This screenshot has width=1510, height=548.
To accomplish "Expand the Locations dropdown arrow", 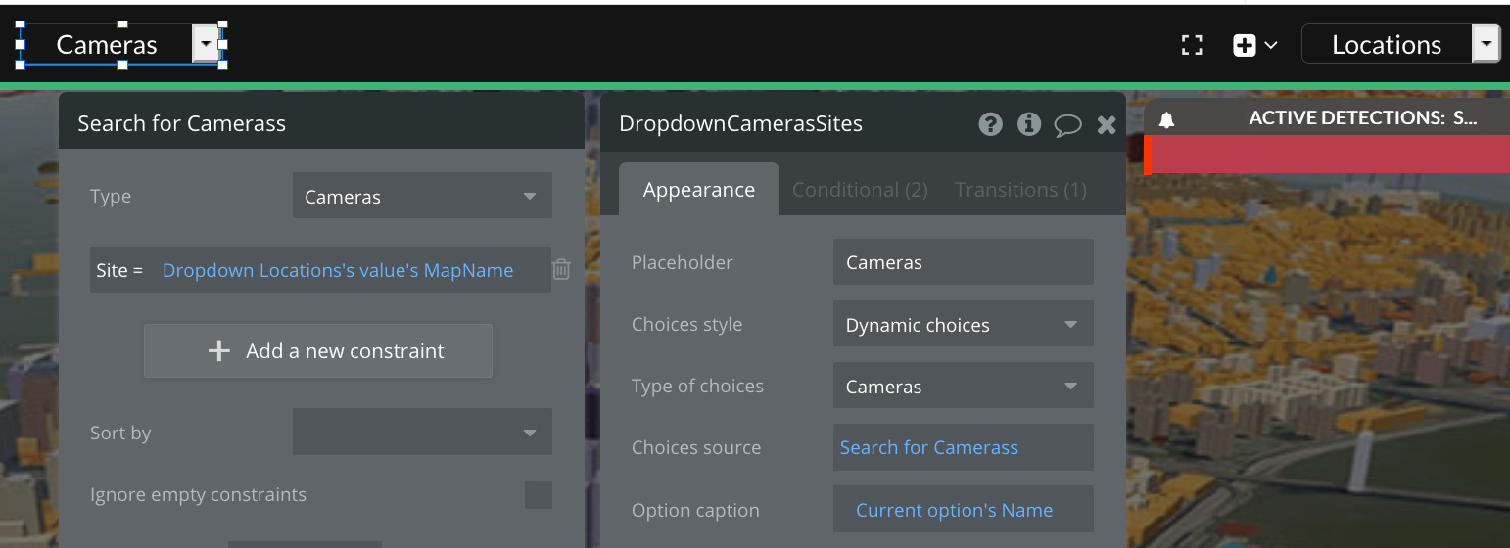I will (x=1486, y=44).
